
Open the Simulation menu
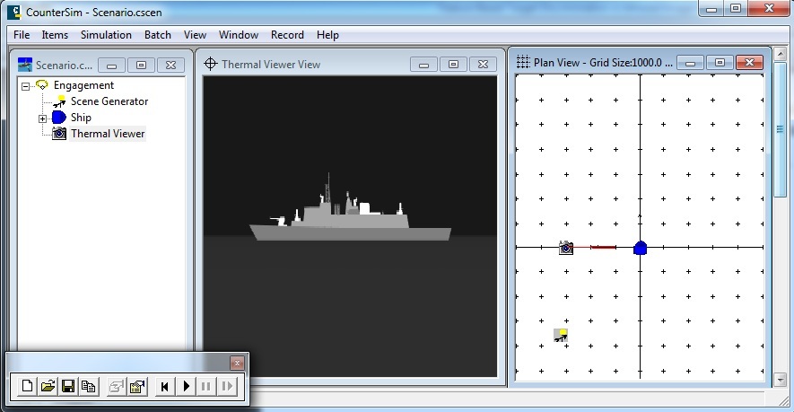tap(106, 35)
